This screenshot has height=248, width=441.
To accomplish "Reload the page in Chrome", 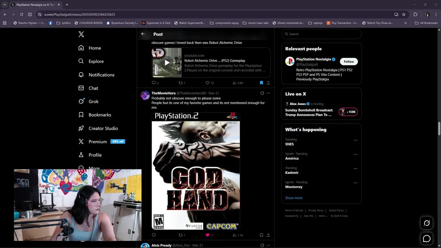I will coord(21,14).
